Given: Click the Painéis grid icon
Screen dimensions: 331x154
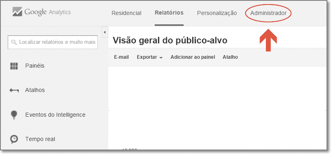Looking at the screenshot, I should pos(14,66).
